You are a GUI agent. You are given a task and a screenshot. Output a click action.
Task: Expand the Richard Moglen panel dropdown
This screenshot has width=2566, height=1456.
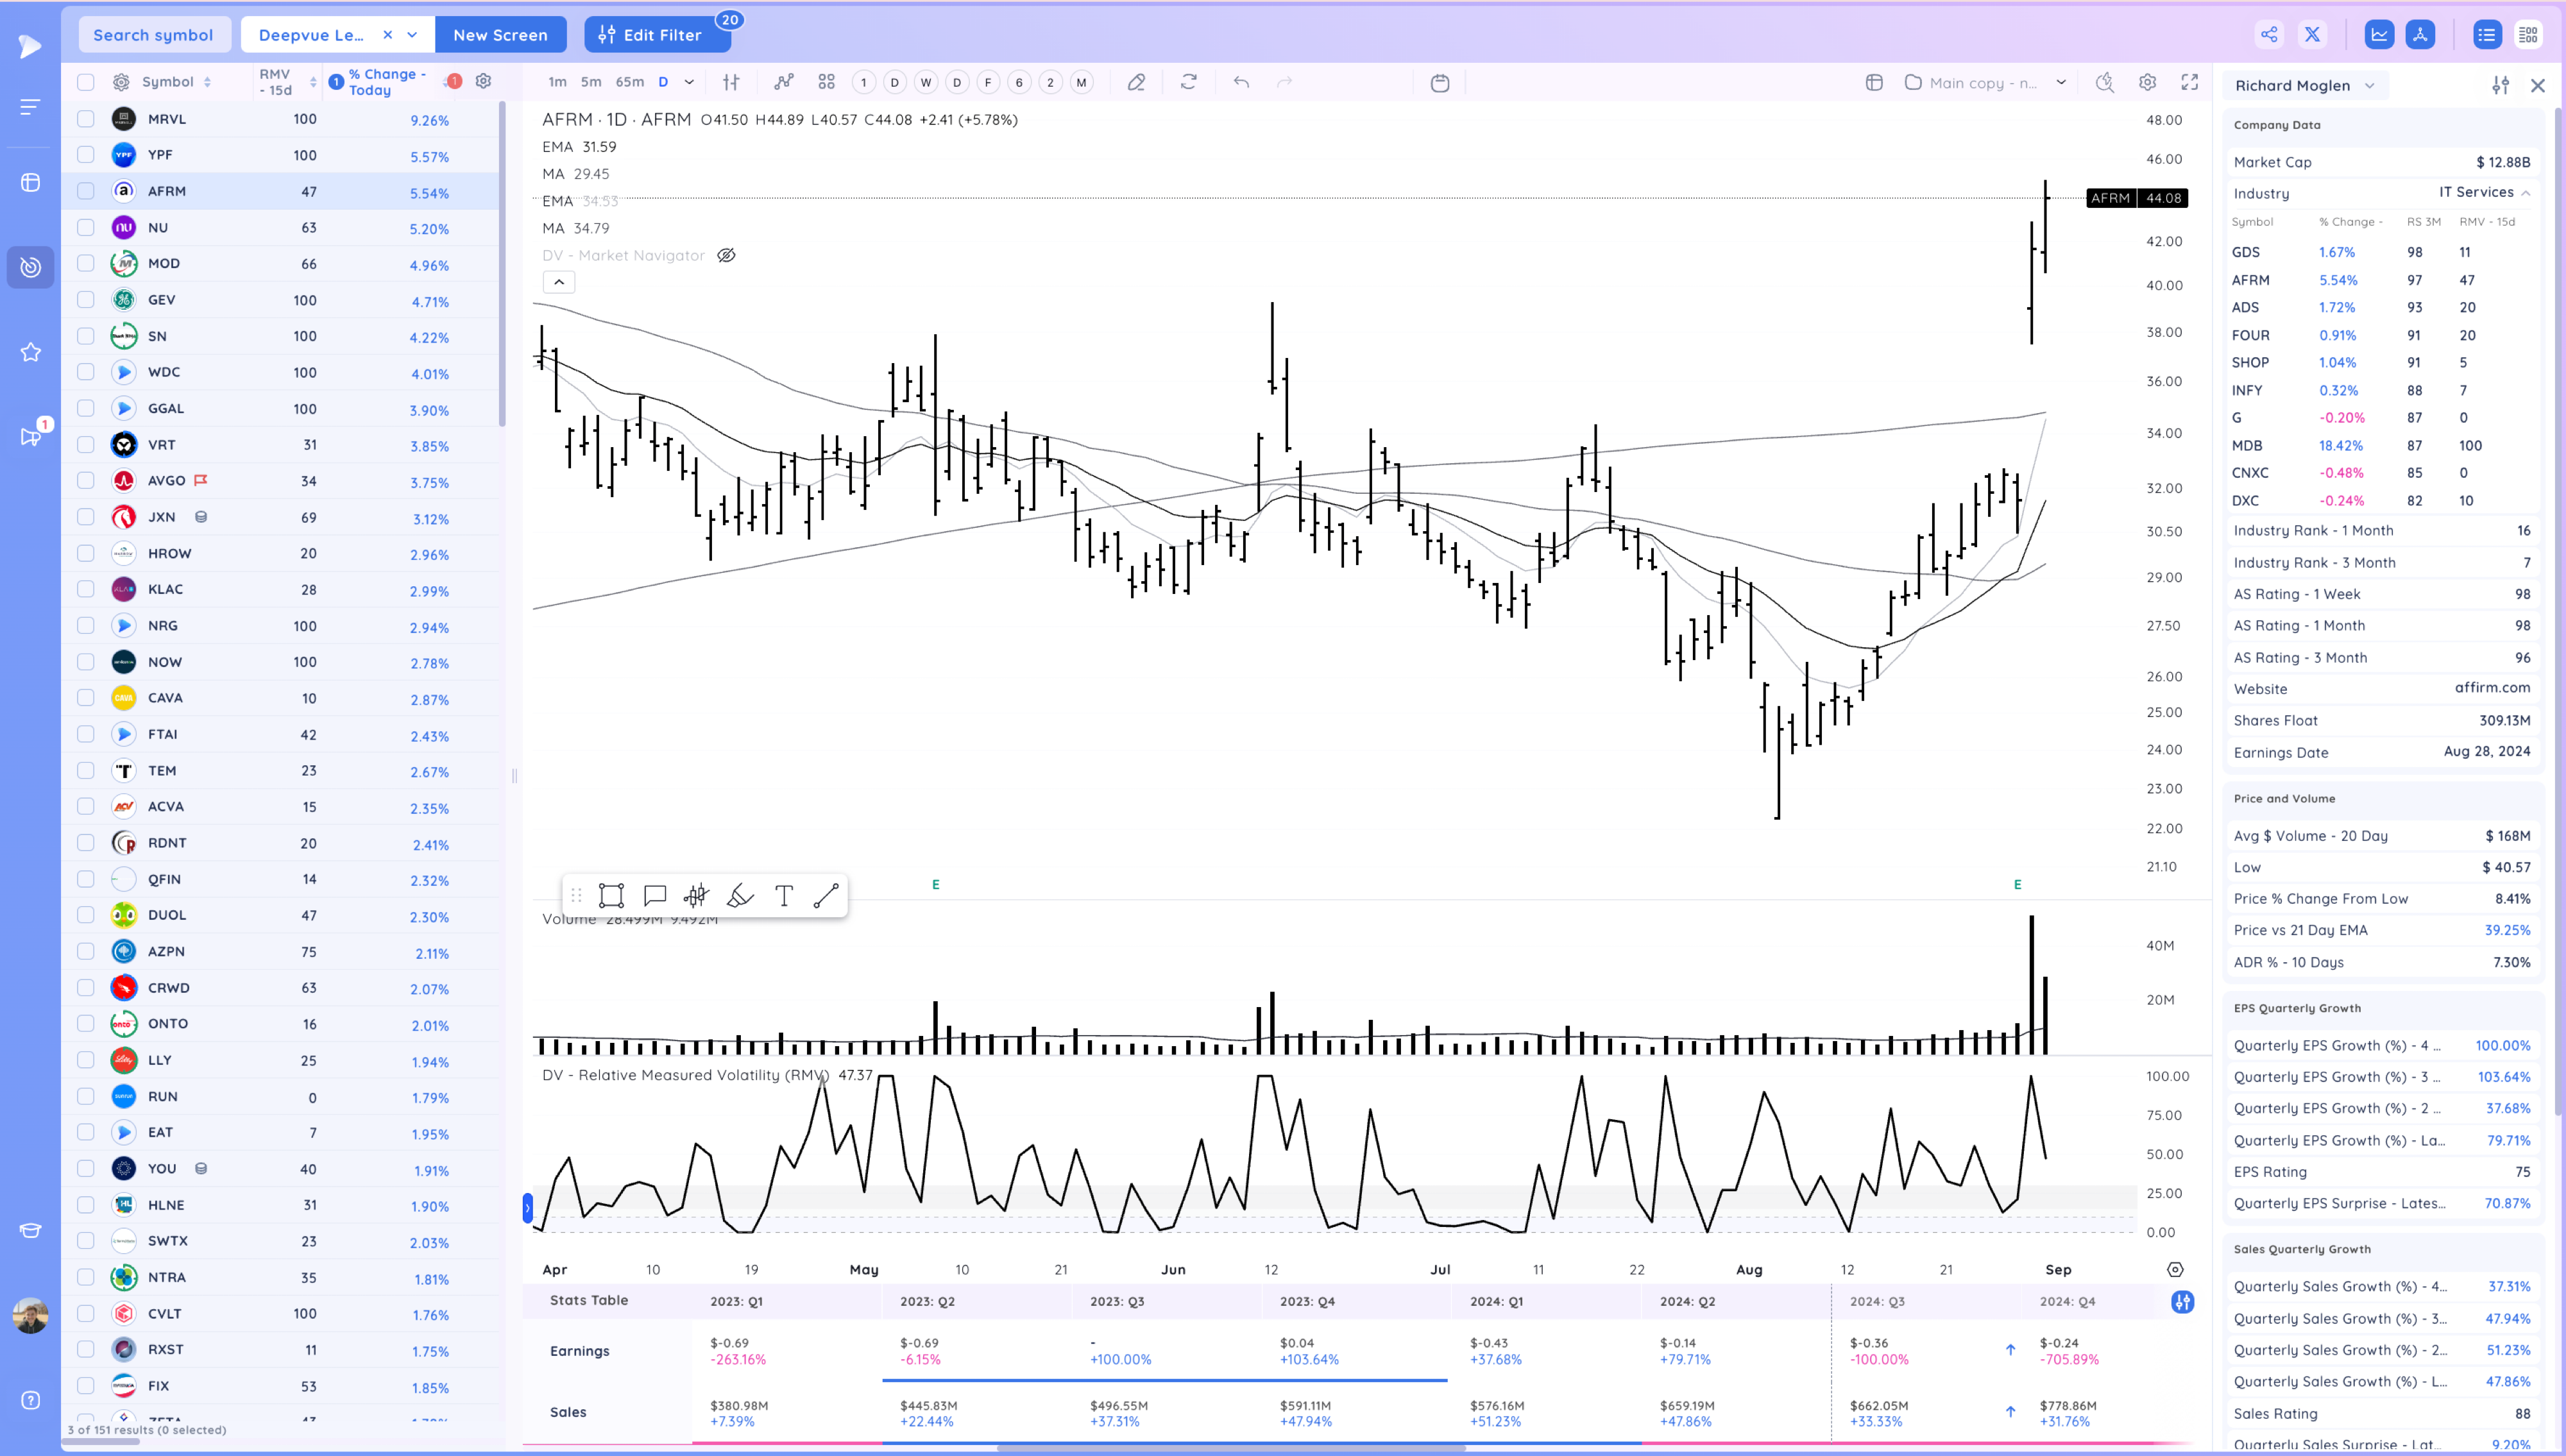2369,86
